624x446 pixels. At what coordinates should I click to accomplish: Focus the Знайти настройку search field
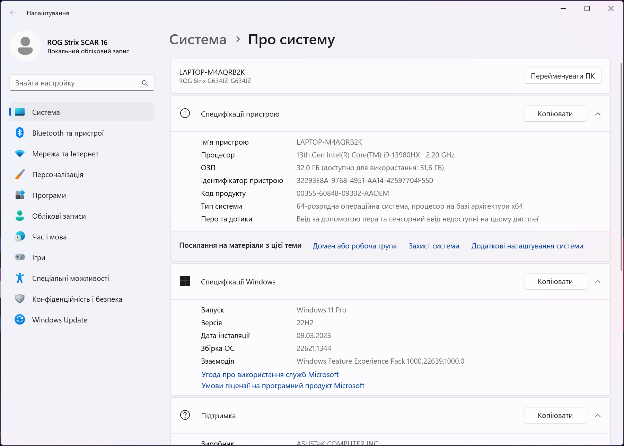(82, 83)
